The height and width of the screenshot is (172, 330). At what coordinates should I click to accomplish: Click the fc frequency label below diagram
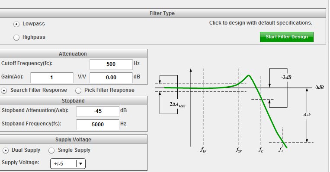tap(261, 150)
